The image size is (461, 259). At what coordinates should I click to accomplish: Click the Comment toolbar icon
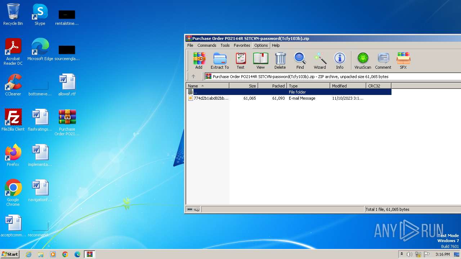(383, 60)
